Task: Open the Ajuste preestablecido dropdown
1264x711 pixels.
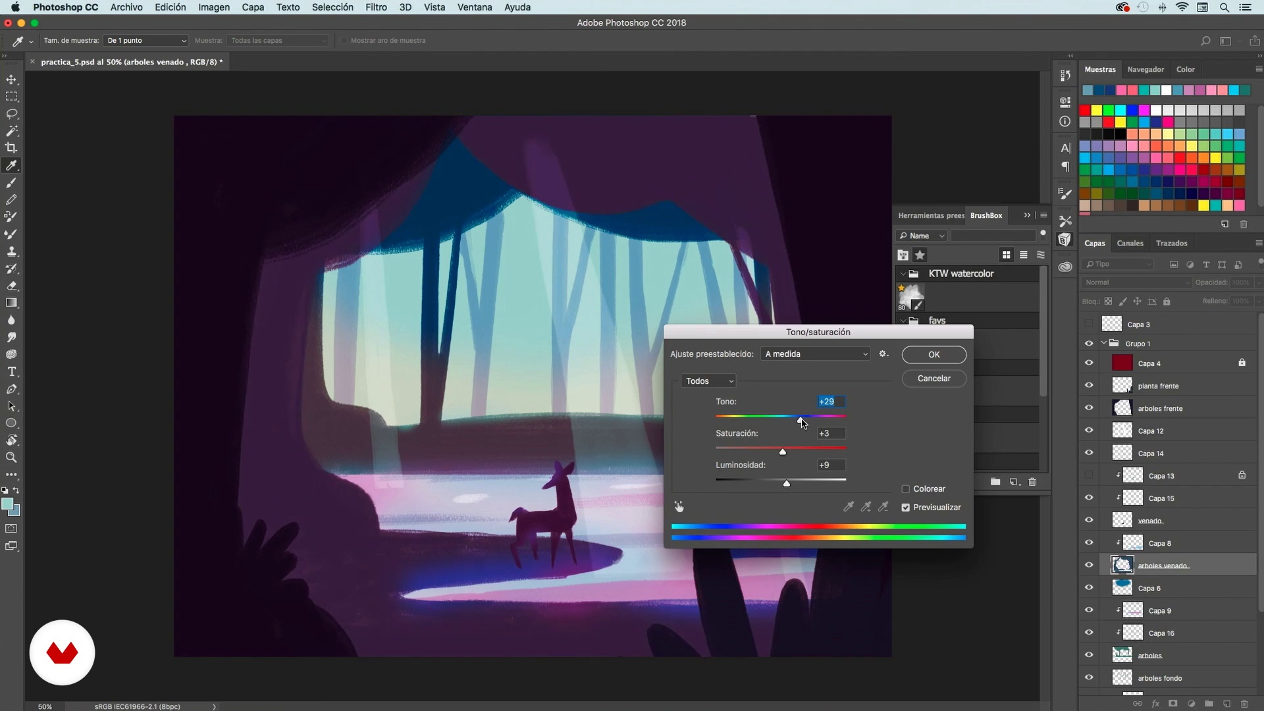Action: pos(815,354)
